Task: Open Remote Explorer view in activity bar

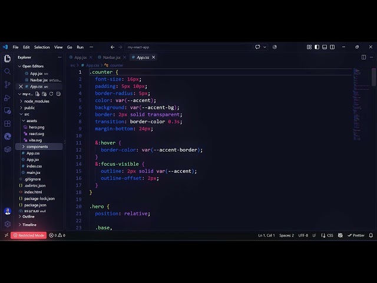Action: coord(8,111)
